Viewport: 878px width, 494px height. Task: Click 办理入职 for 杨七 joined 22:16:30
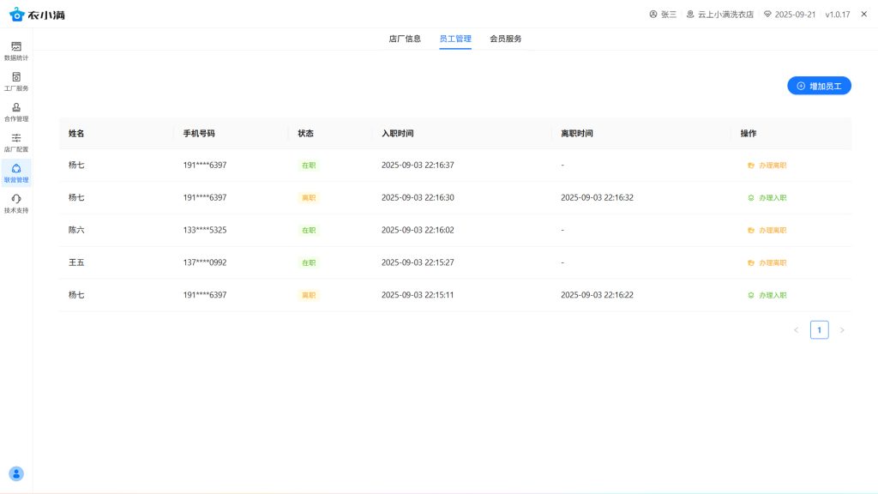pyautogui.click(x=767, y=198)
